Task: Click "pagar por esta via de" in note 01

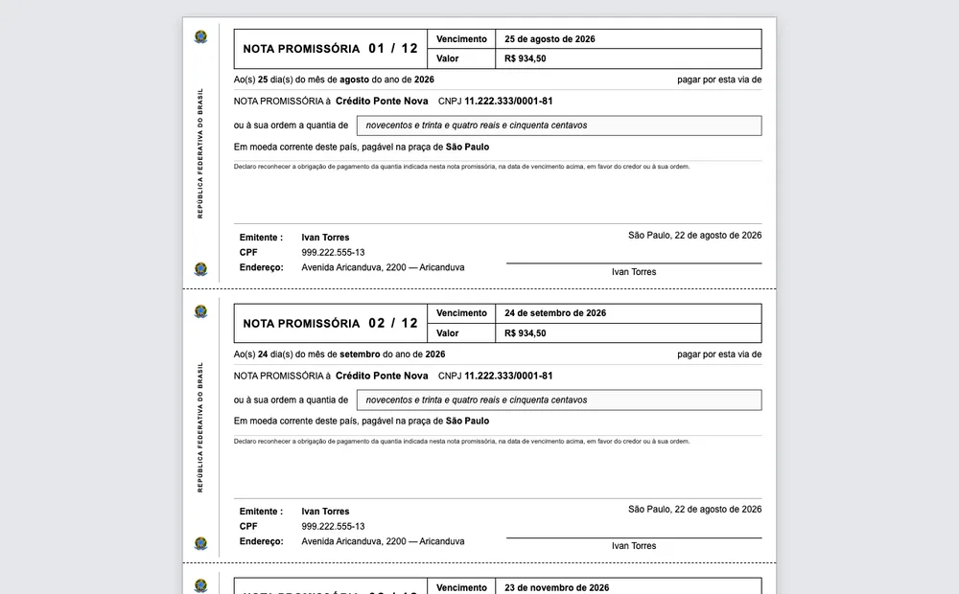Action: (719, 80)
